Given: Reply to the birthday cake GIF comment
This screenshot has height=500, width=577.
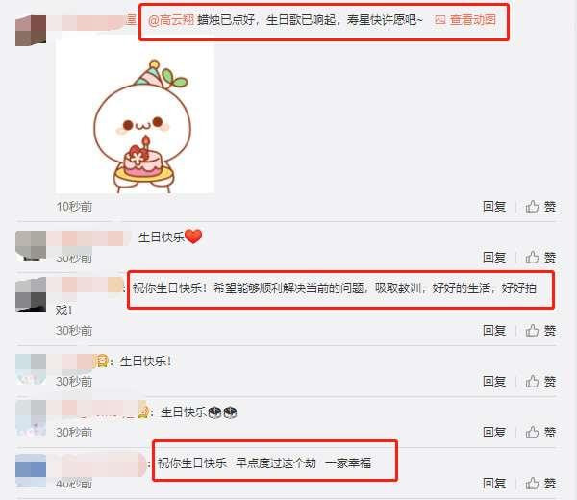Looking at the screenshot, I should point(494,207).
